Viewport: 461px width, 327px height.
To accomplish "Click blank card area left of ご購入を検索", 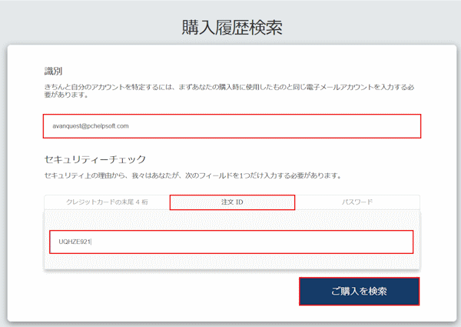I will click(x=169, y=292).
